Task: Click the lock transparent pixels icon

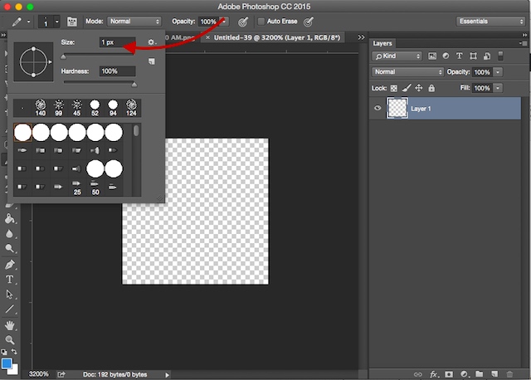Action: [394, 87]
